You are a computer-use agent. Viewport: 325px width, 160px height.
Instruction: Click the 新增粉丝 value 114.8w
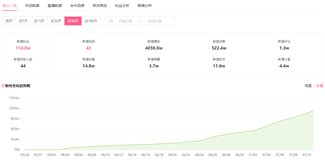(23, 48)
